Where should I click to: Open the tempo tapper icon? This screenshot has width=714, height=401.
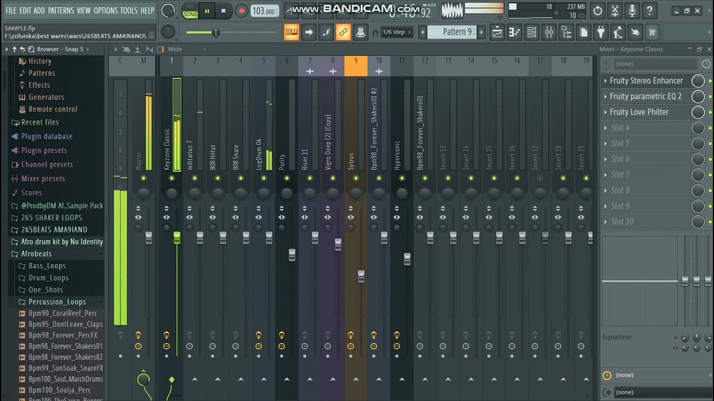[x=617, y=32]
